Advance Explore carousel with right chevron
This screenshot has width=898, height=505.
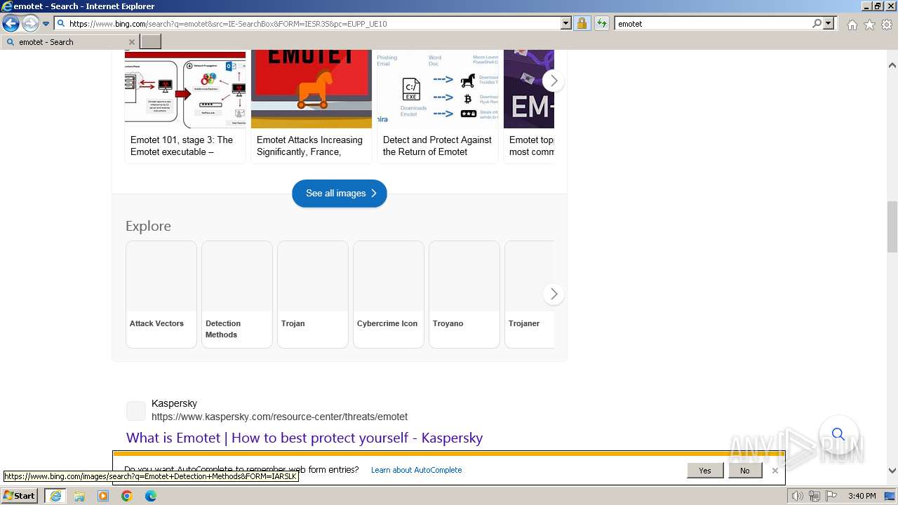point(554,294)
